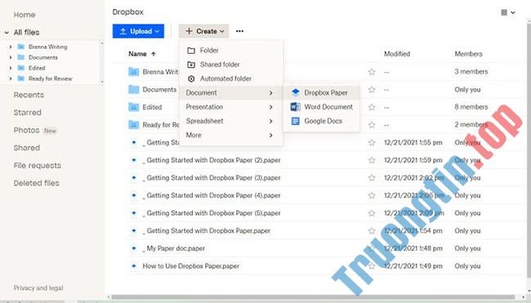Viewport: 531px width, 303px height.
Task: Go to Home in sidebar
Action: (x=25, y=15)
